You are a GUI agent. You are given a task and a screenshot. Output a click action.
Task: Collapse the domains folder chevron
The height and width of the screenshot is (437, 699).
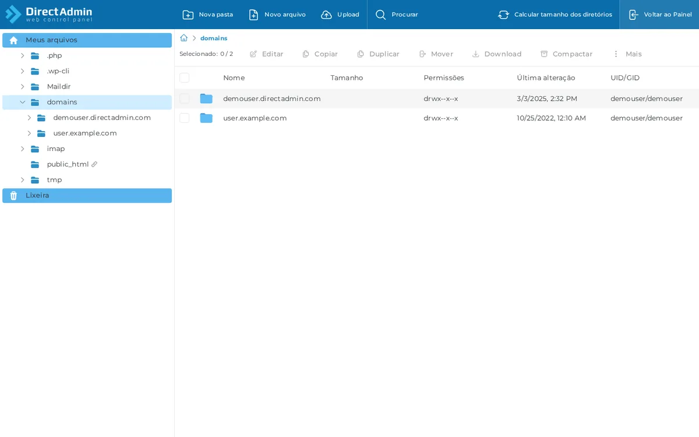tap(23, 102)
